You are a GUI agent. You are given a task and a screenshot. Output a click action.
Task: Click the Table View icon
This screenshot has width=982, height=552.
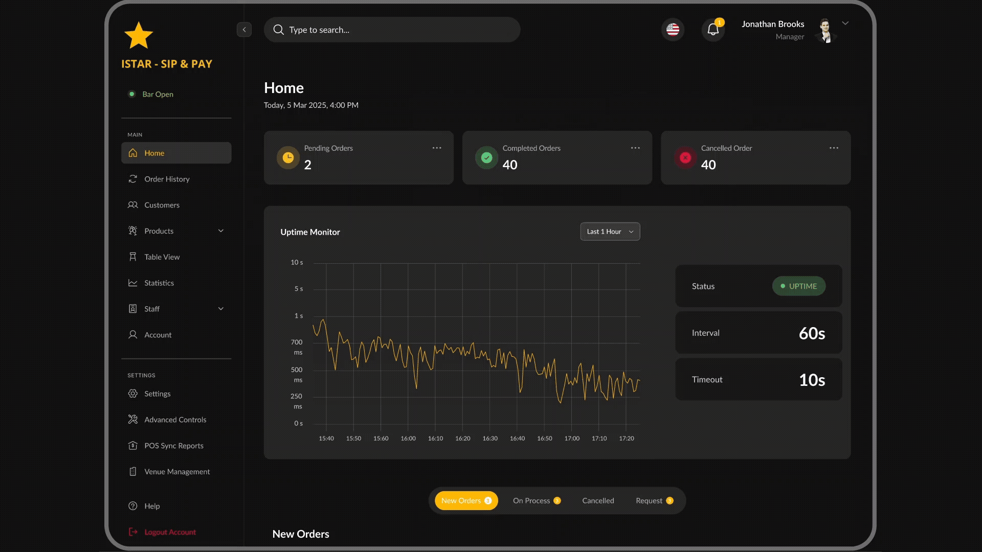133,257
